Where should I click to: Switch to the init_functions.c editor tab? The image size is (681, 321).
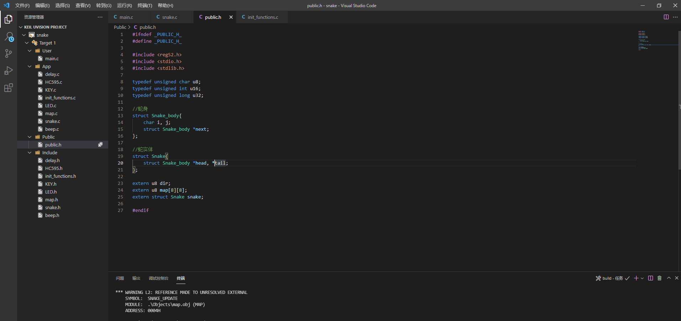(x=262, y=17)
